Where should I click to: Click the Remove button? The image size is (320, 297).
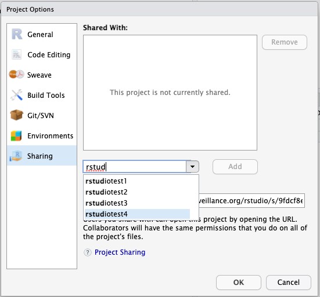pos(285,42)
